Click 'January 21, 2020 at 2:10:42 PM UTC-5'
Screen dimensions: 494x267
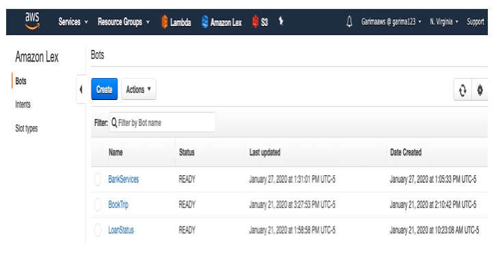[x=433, y=205]
